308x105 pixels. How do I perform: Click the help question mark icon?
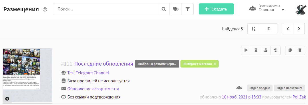point(45,9)
